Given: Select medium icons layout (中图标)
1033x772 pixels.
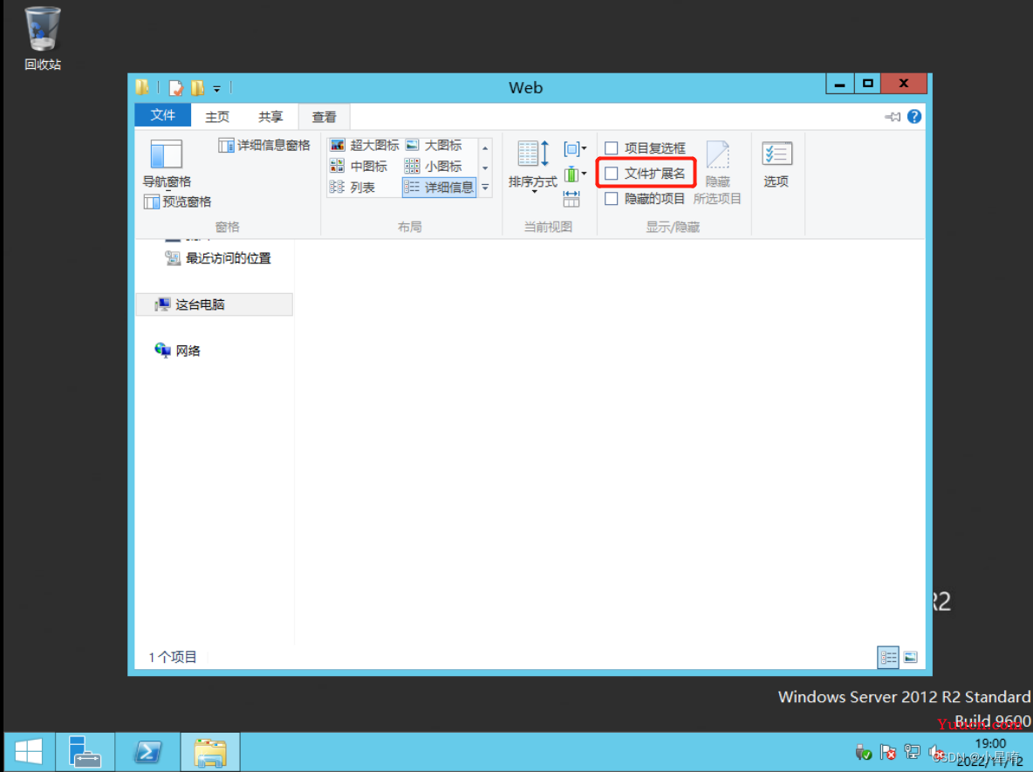Looking at the screenshot, I should pyautogui.click(x=359, y=166).
